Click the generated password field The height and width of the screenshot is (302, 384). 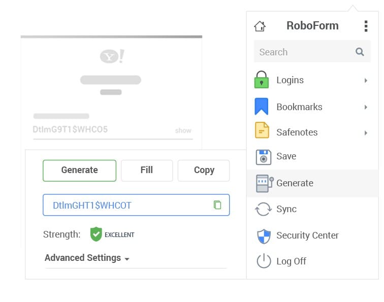136,205
